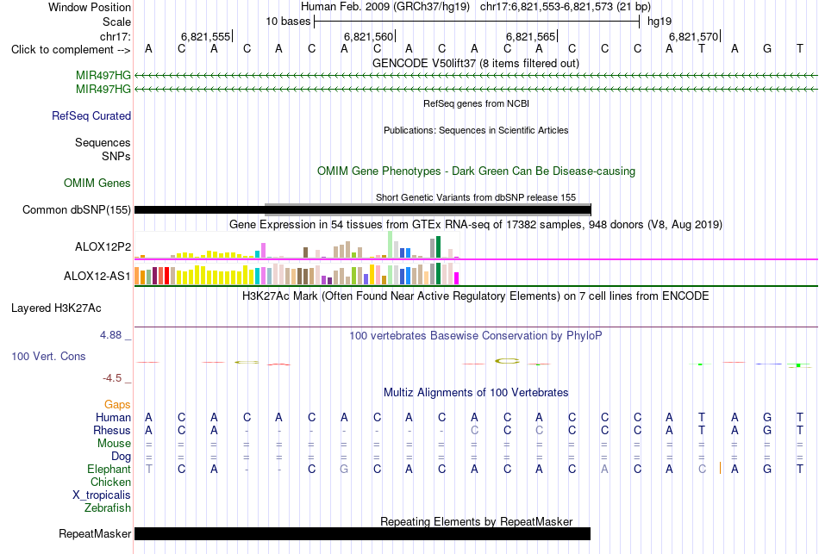Viewport: 819px width, 554px height.
Task: Click the 4.88 conservation axis value
Action: coord(110,335)
